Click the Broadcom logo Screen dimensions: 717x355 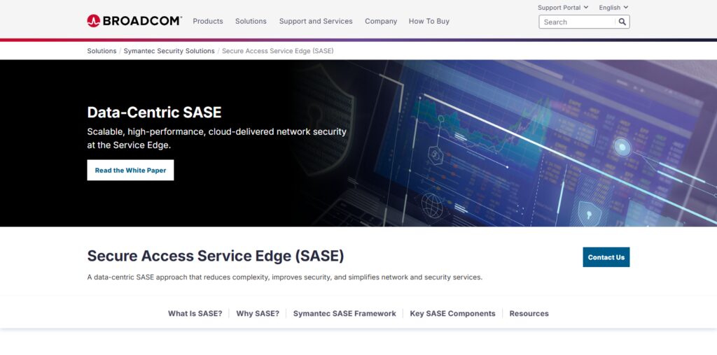coord(134,21)
